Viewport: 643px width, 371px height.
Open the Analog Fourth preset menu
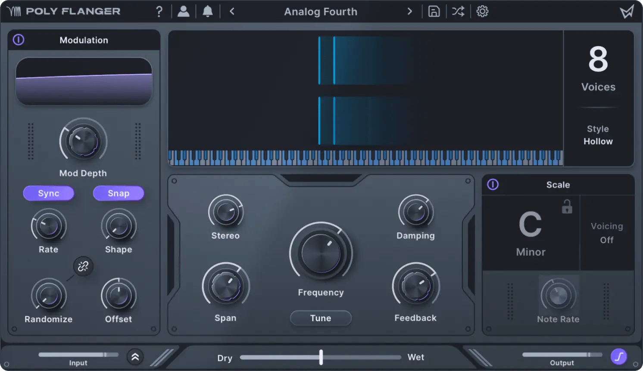321,12
